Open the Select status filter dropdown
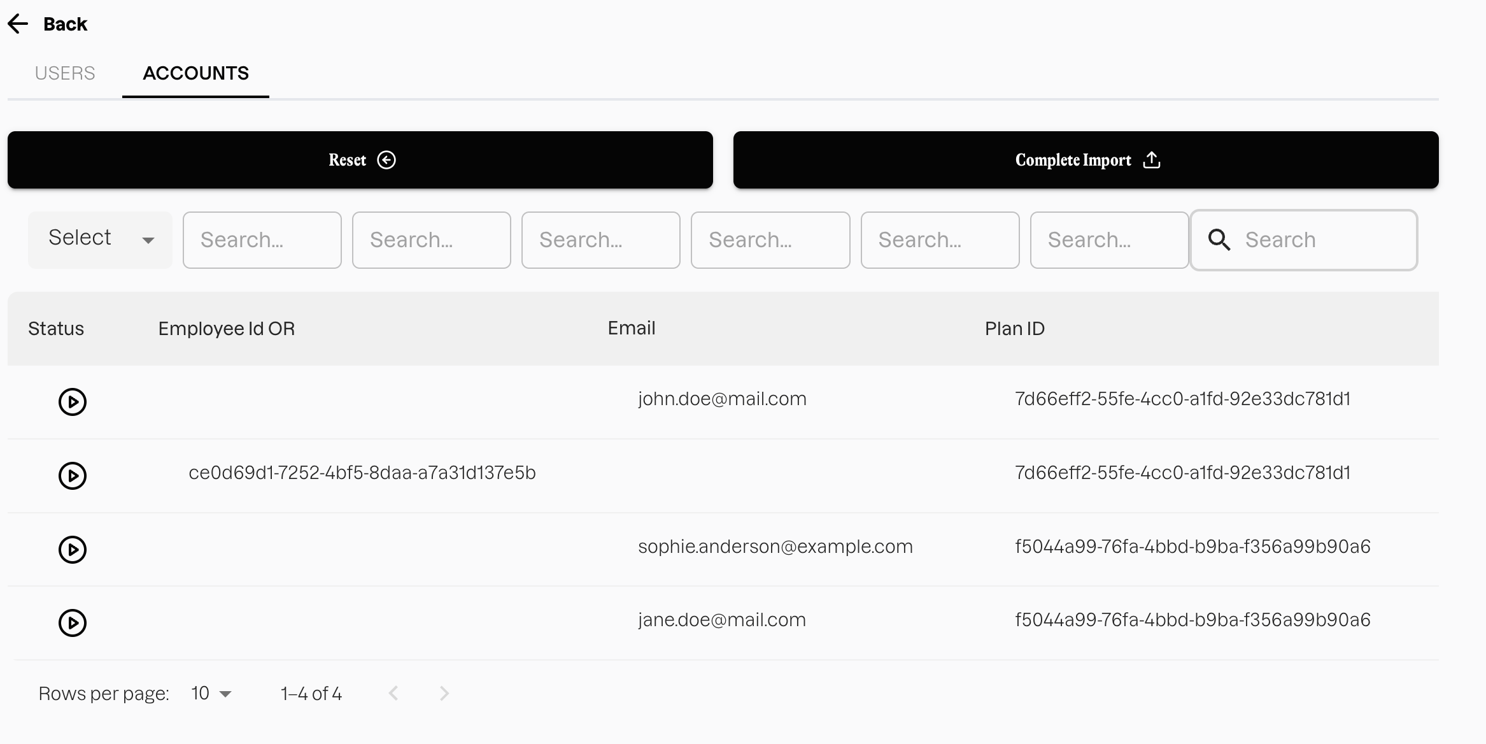This screenshot has width=1486, height=744. [x=100, y=240]
